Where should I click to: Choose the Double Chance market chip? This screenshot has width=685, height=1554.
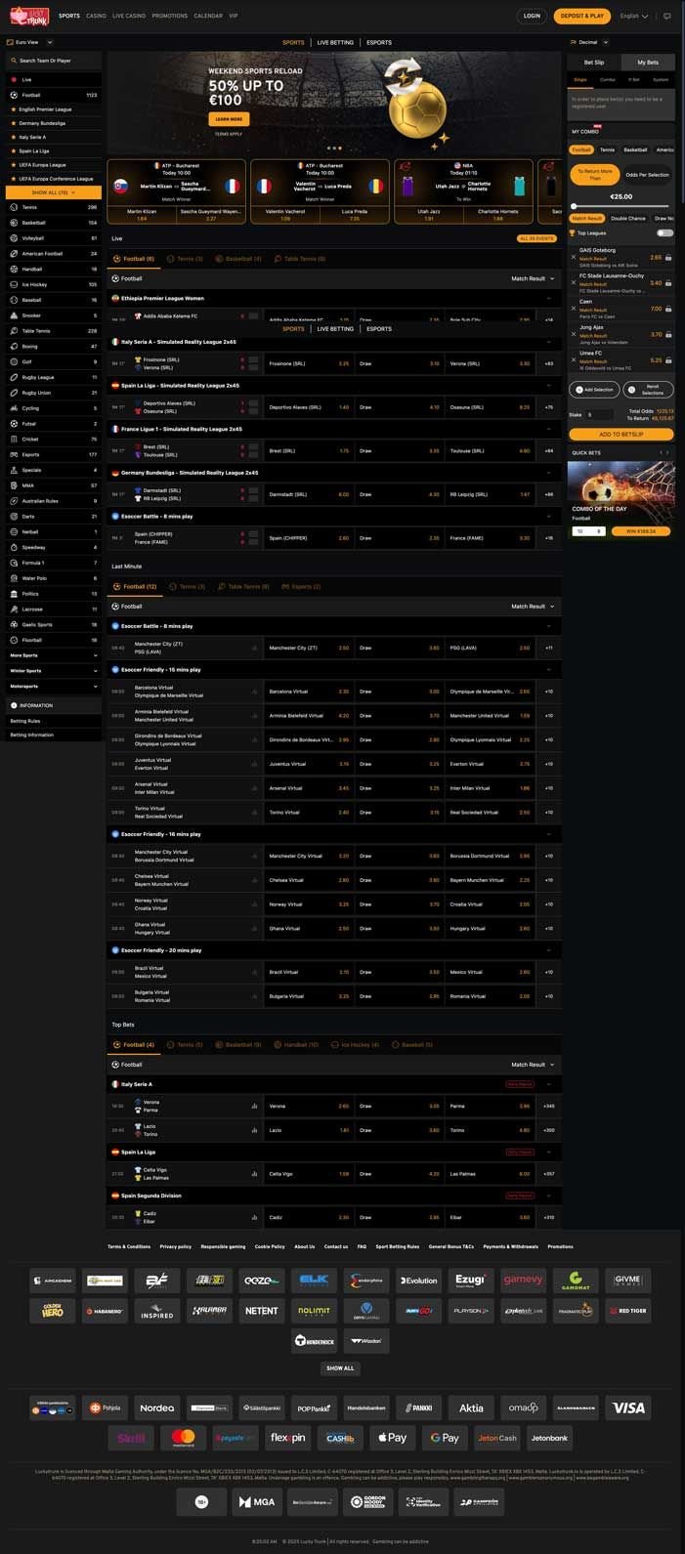pos(628,219)
